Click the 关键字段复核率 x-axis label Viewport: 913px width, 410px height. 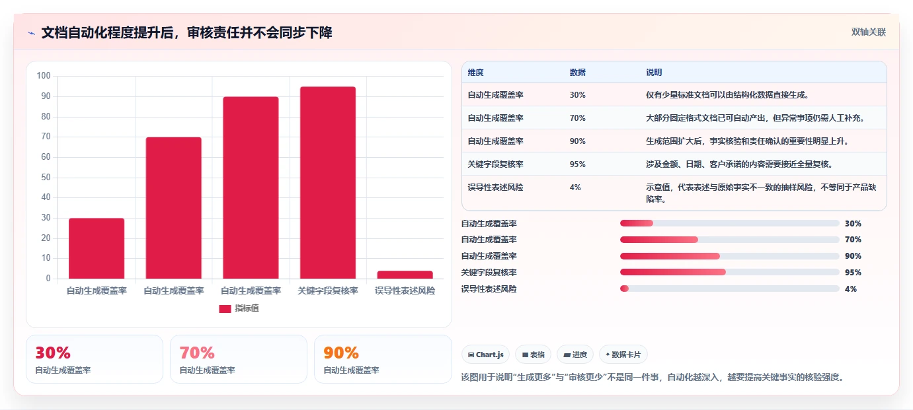pos(328,290)
